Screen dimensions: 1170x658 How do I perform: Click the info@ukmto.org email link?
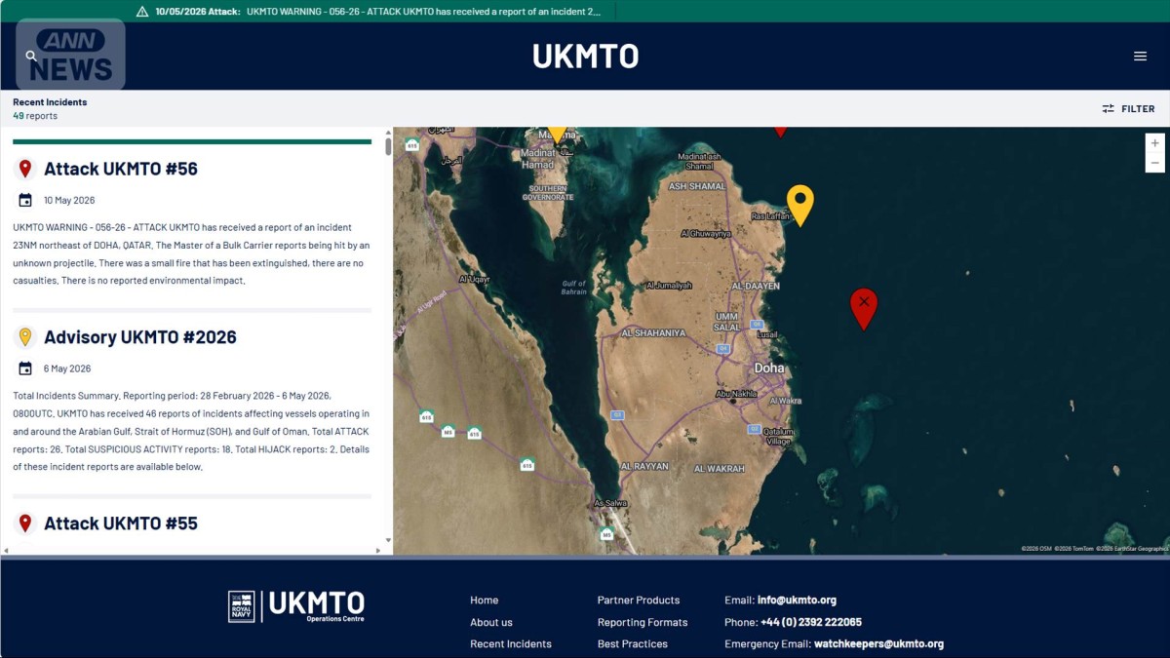pyautogui.click(x=797, y=600)
